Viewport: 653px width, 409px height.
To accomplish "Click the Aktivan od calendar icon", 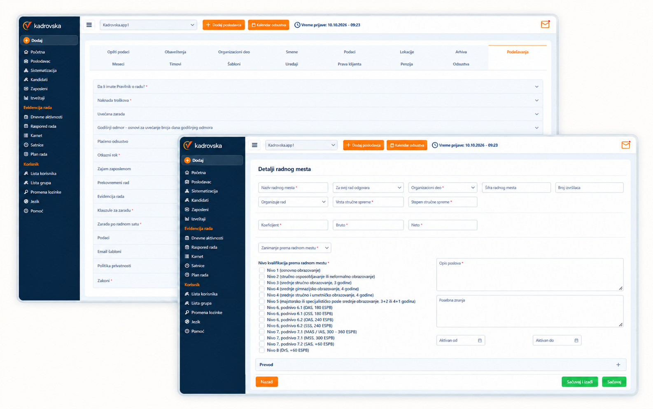I will [480, 341].
